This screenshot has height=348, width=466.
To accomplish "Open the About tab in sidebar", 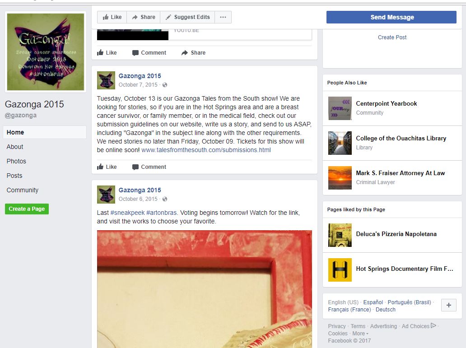I will pyautogui.click(x=15, y=147).
